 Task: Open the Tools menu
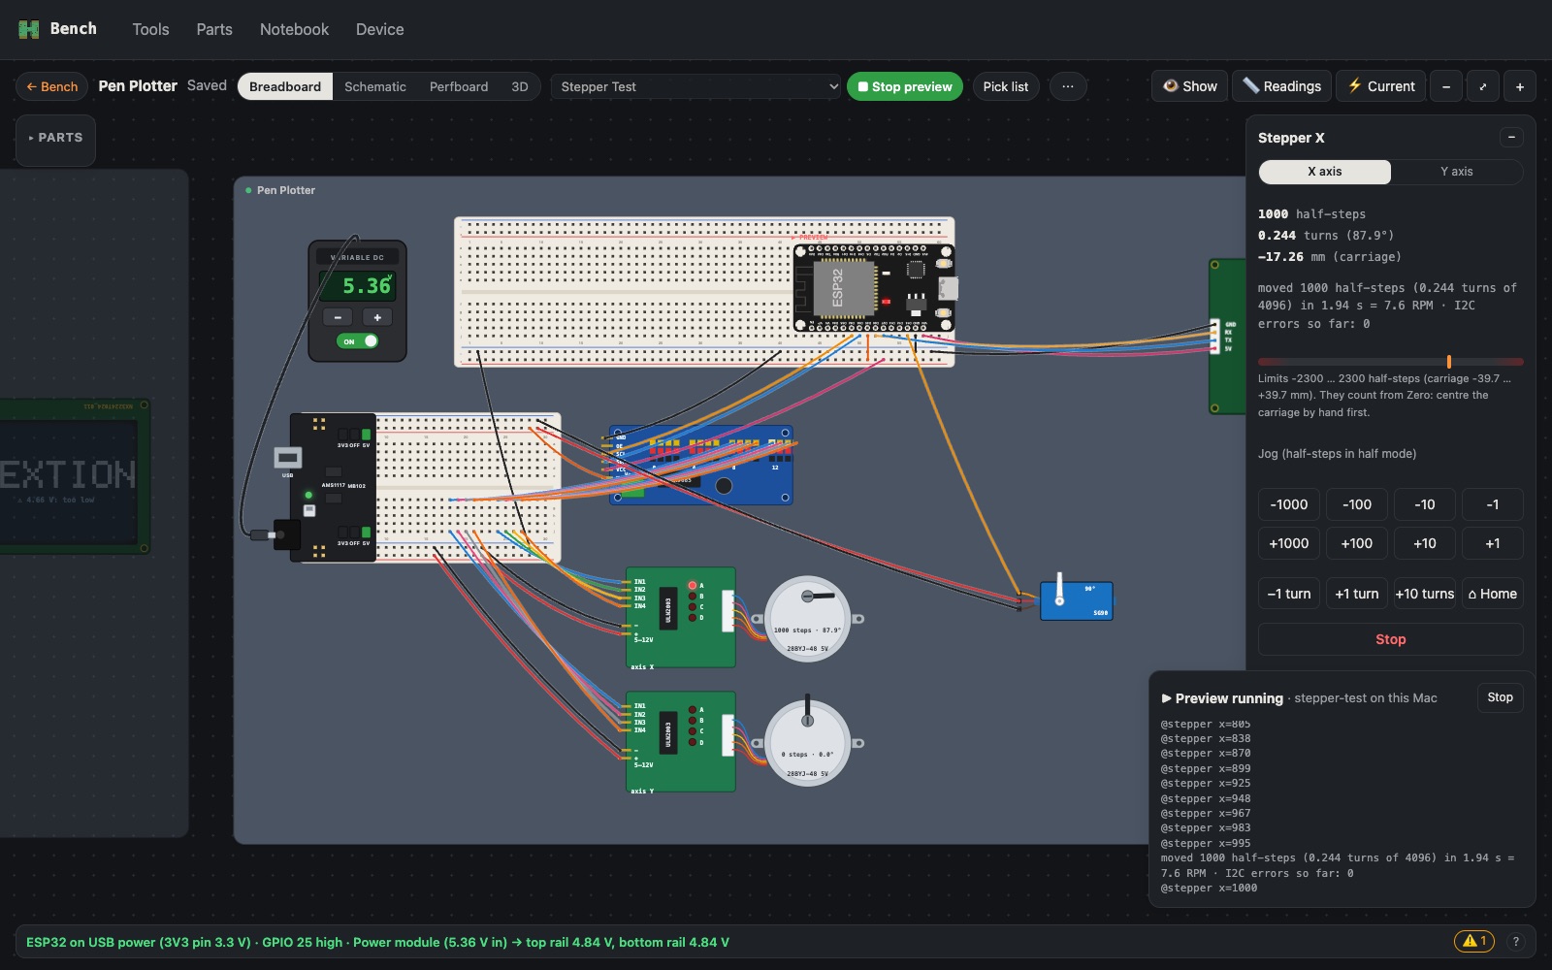(x=150, y=29)
